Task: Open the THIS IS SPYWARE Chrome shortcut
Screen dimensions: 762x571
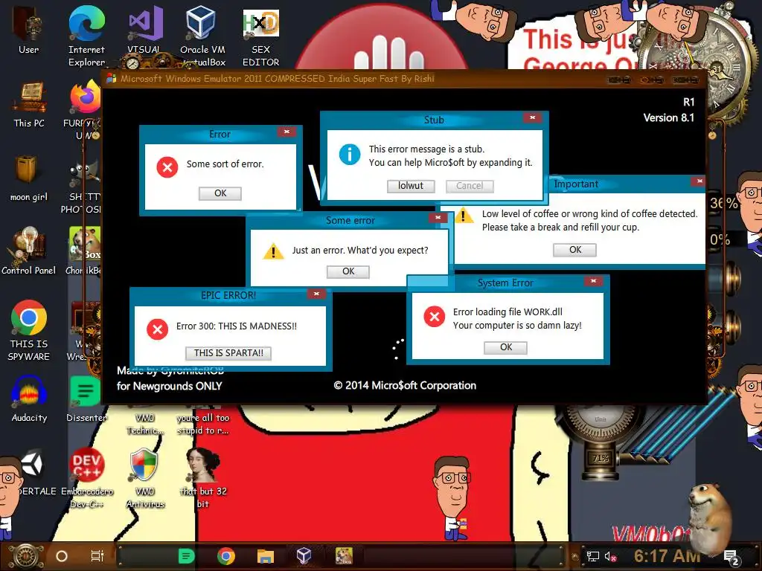Action: (29, 330)
